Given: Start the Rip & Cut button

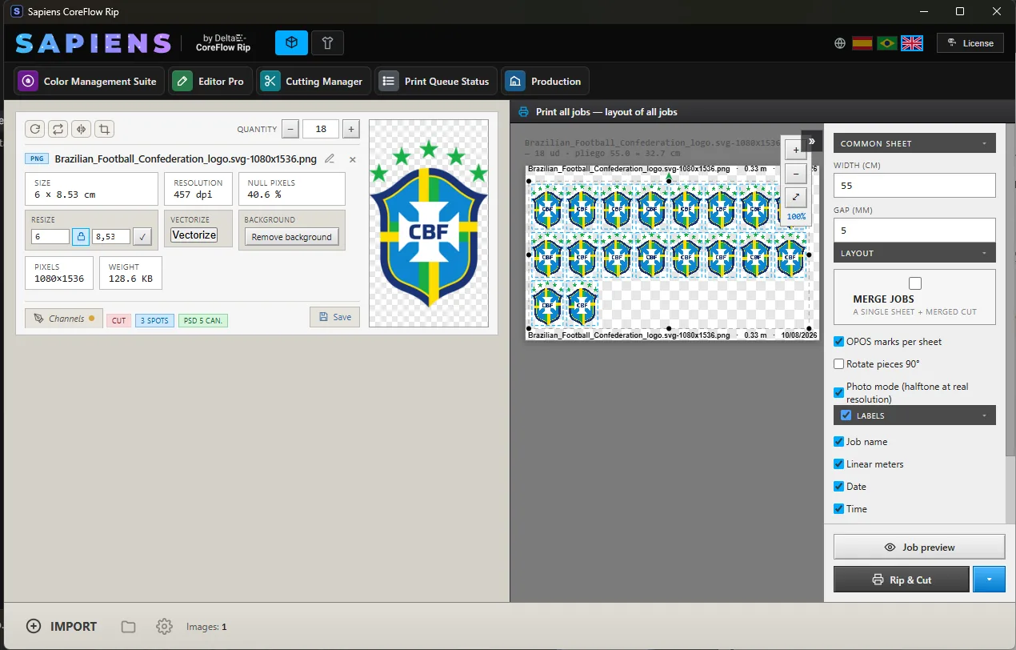Looking at the screenshot, I should 902,580.
